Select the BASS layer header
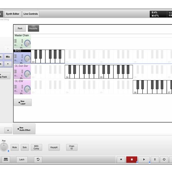Image resolution: width=172 pixels, height=172 pixels. [22, 51]
